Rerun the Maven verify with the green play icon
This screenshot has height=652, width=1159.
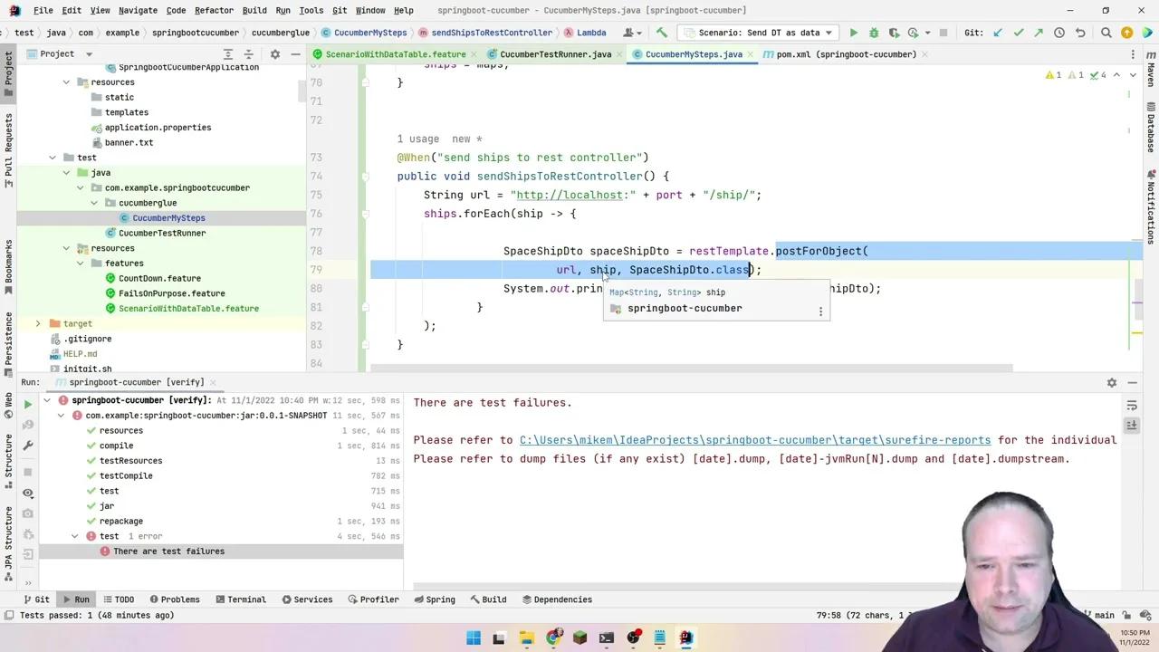pos(27,404)
